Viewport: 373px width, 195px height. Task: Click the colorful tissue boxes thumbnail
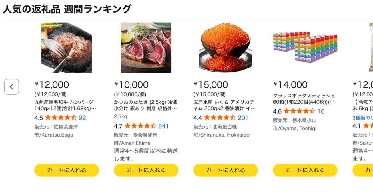[x=305, y=48]
